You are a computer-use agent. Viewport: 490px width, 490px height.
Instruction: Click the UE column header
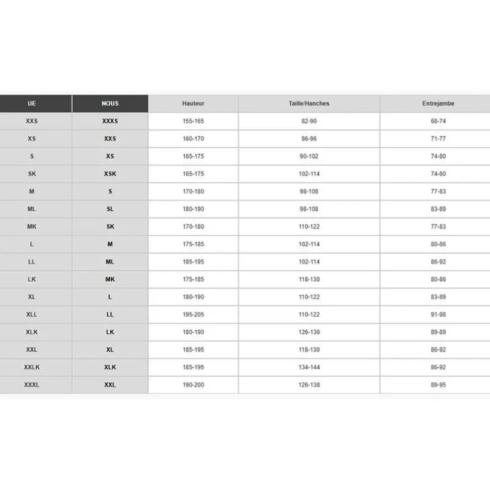[x=32, y=104]
